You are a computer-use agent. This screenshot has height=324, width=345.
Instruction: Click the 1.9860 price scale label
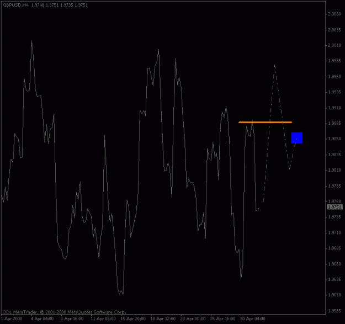[x=335, y=139]
